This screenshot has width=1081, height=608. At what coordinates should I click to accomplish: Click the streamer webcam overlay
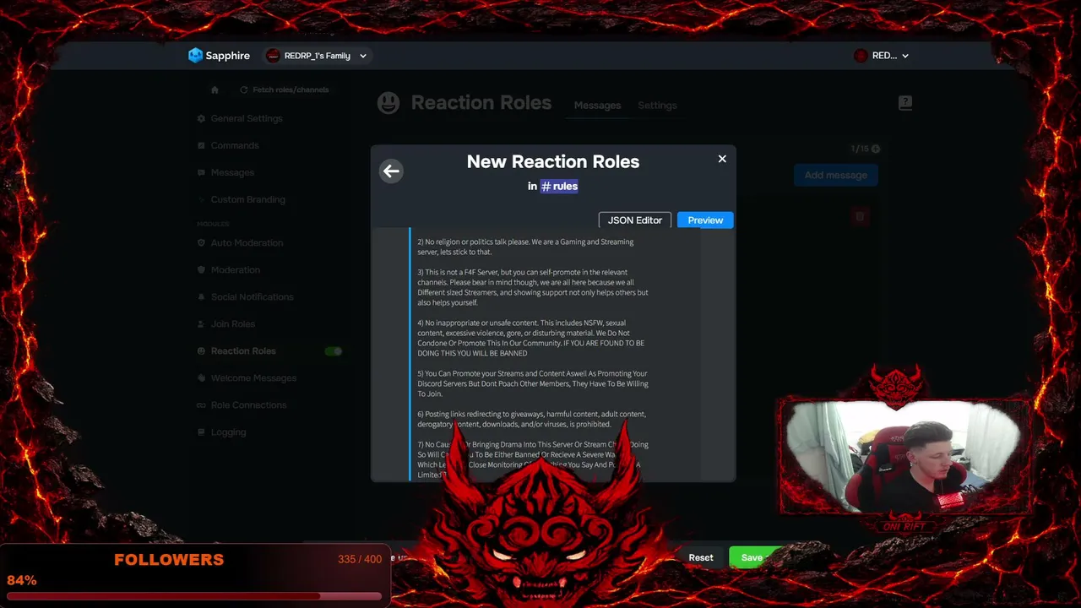click(x=904, y=456)
